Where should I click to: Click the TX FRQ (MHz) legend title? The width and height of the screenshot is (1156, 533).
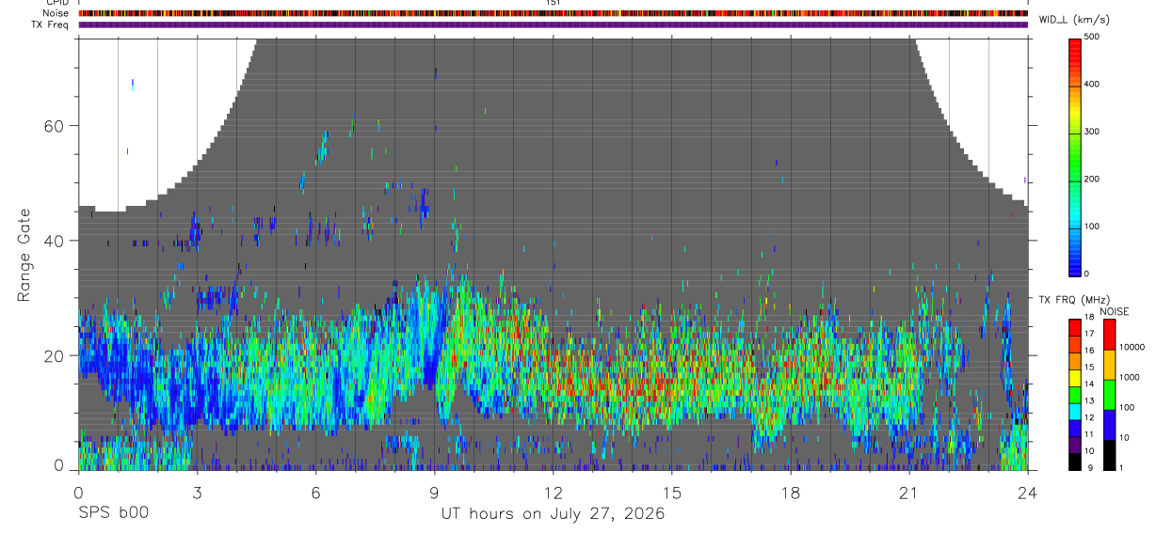coord(1072,300)
